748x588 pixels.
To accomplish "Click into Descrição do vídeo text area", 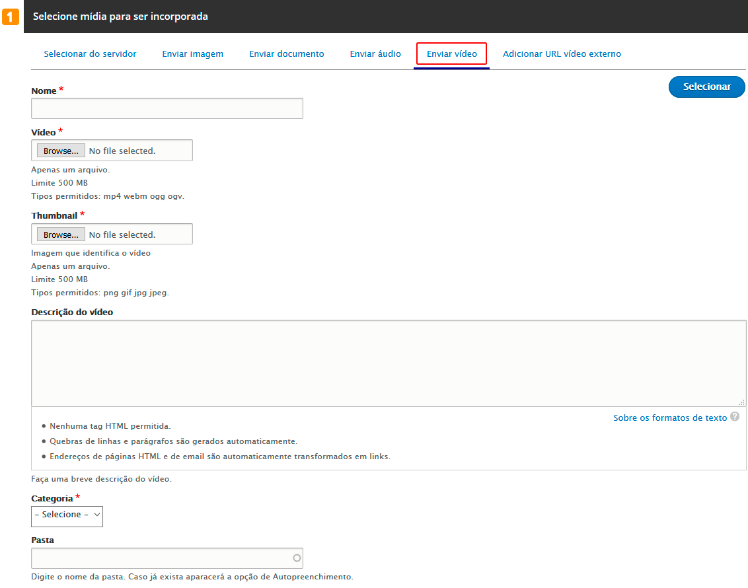I will point(389,363).
